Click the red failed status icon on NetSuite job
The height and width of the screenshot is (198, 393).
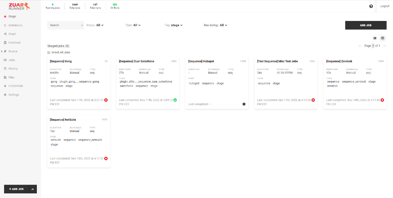[x=106, y=159]
